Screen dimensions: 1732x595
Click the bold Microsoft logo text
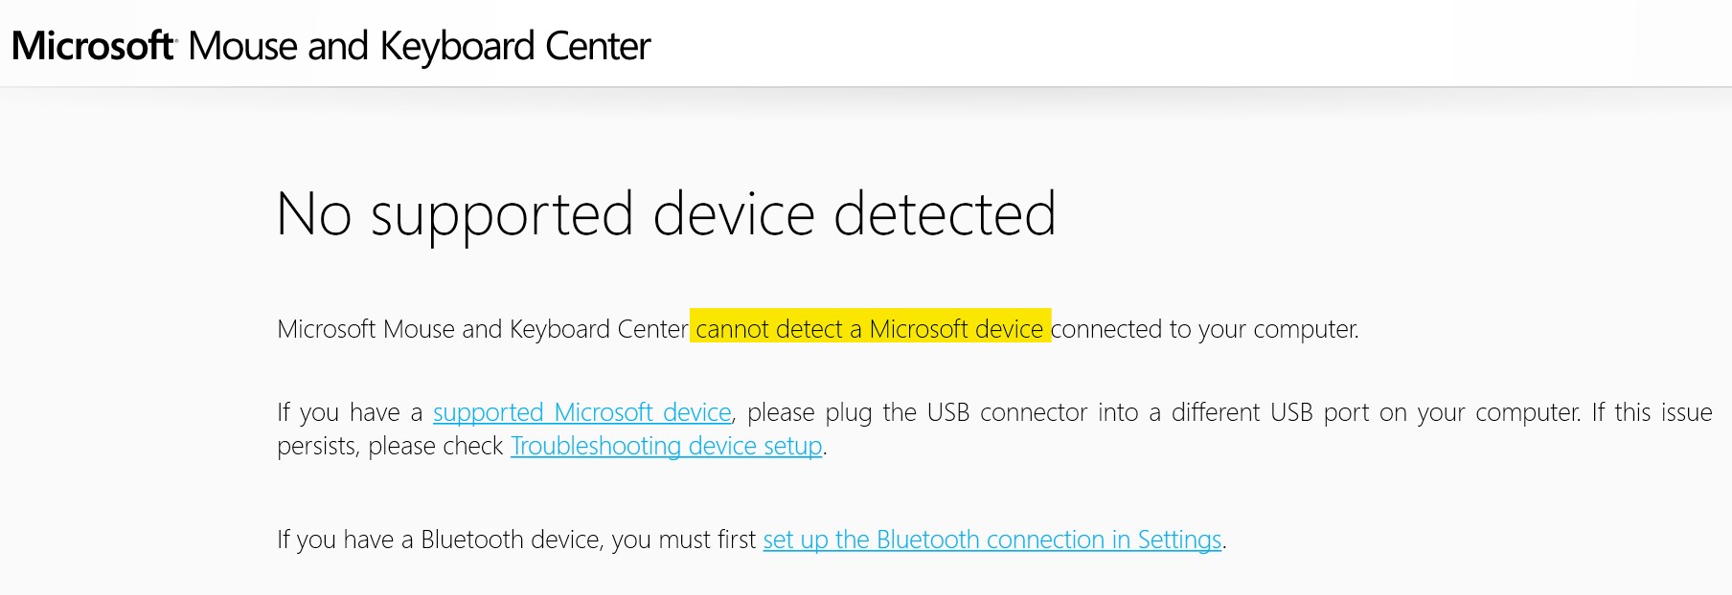coord(93,46)
